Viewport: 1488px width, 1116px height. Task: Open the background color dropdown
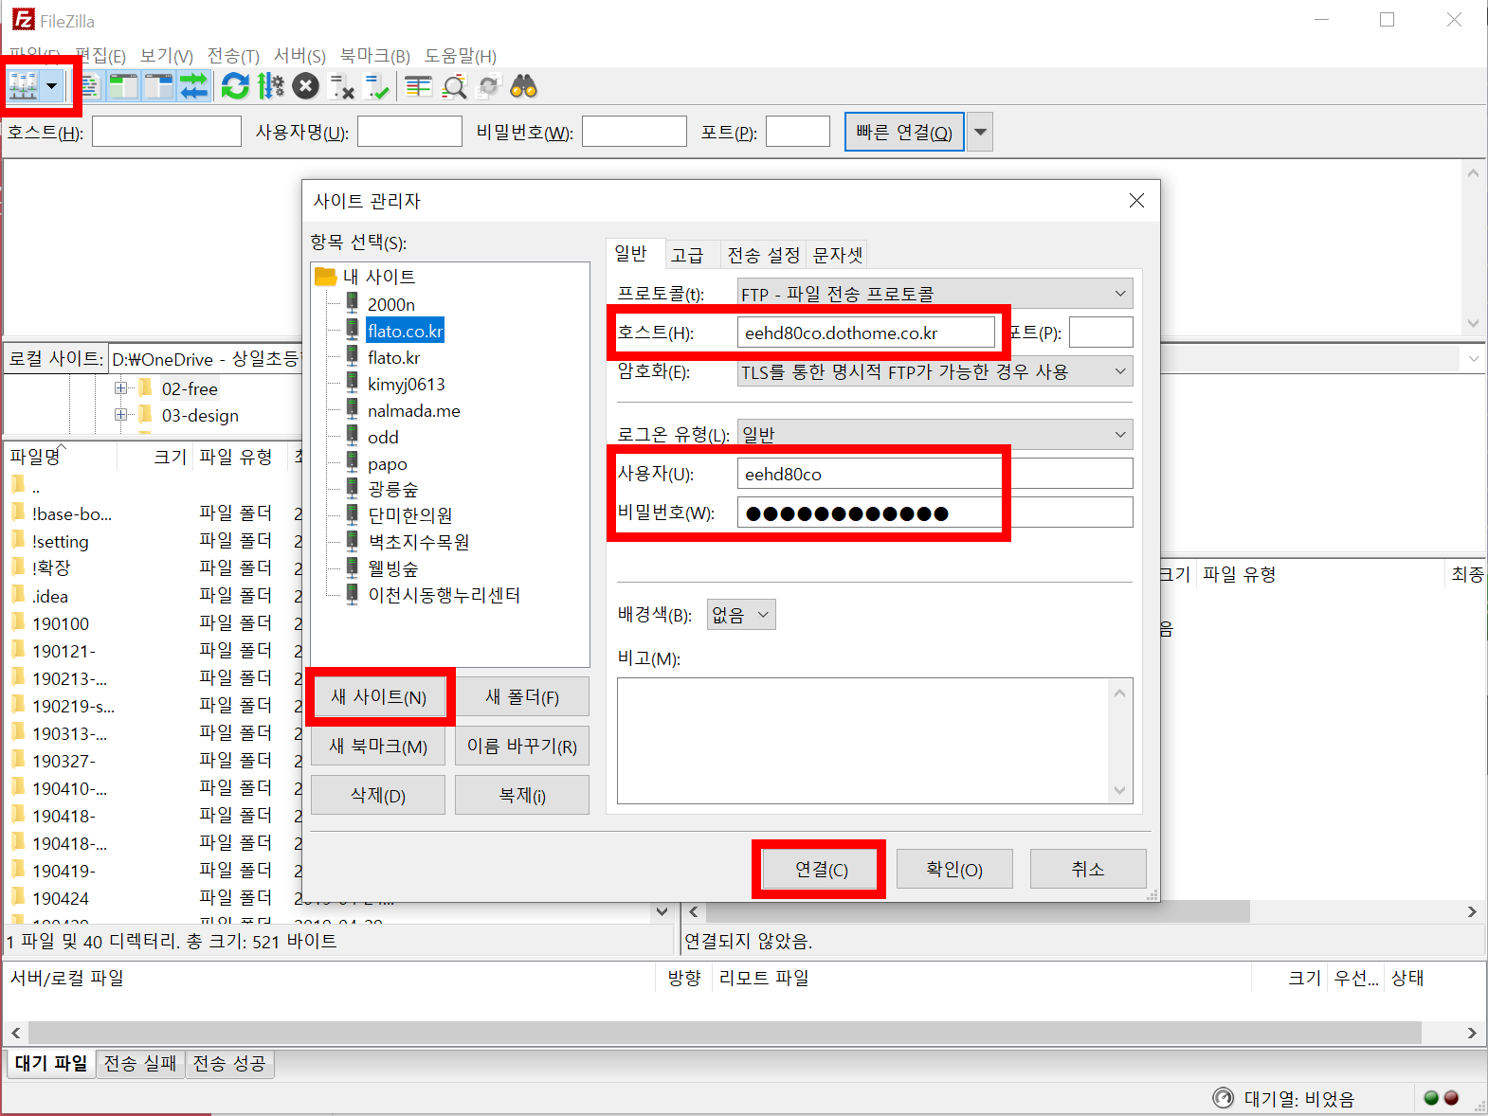coord(741,615)
